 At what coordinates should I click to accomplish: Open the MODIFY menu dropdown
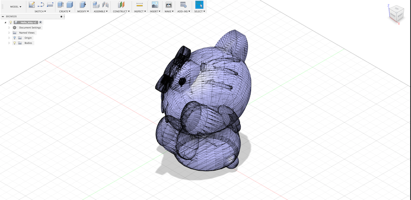coord(83,11)
